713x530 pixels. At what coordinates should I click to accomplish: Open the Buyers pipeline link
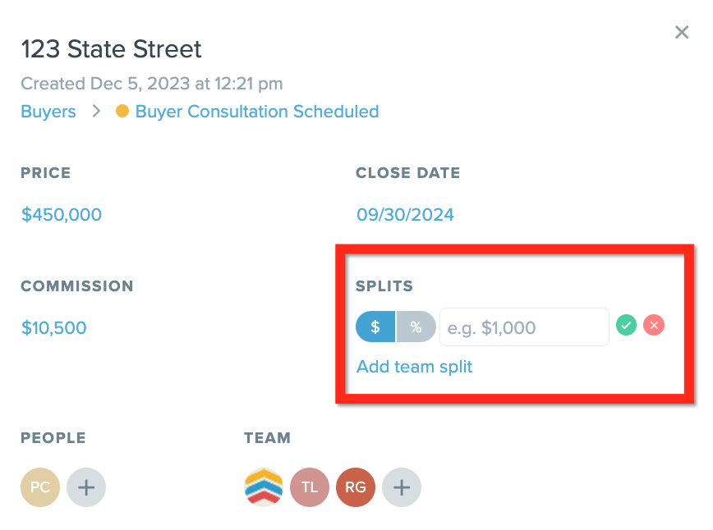[x=48, y=112]
